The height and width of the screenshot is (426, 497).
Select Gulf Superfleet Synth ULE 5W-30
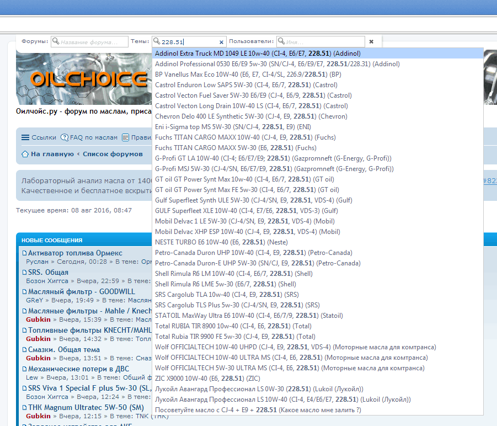[x=318, y=200]
